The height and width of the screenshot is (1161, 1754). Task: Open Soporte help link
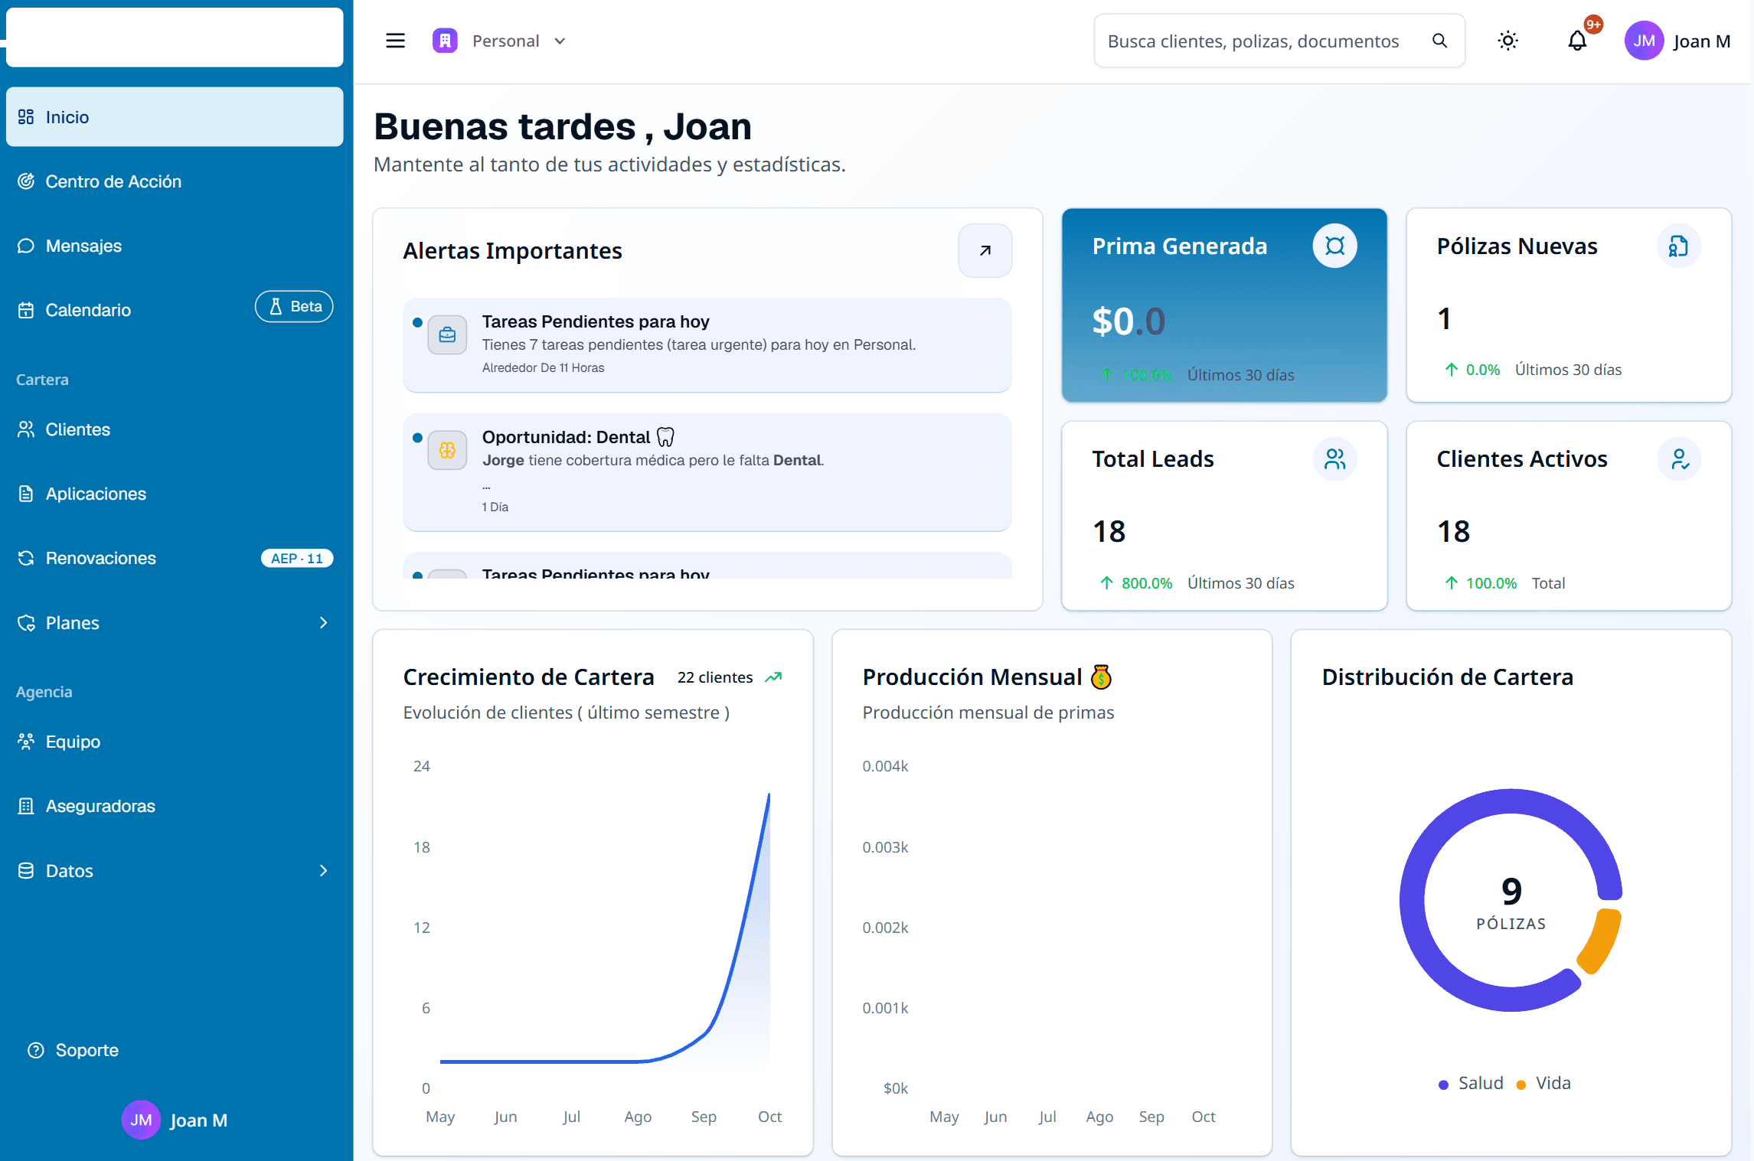click(x=73, y=1050)
